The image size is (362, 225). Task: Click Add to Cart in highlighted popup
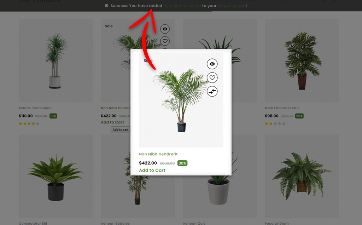tap(152, 170)
